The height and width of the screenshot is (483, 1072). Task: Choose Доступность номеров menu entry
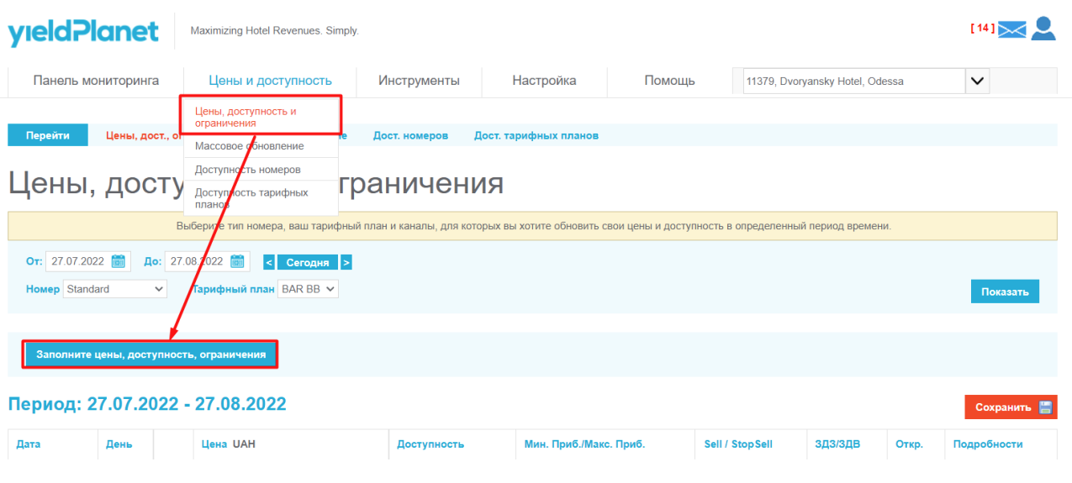coord(247,170)
